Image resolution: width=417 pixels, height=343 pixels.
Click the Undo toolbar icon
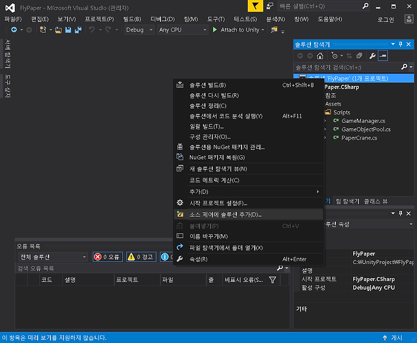click(x=92, y=30)
